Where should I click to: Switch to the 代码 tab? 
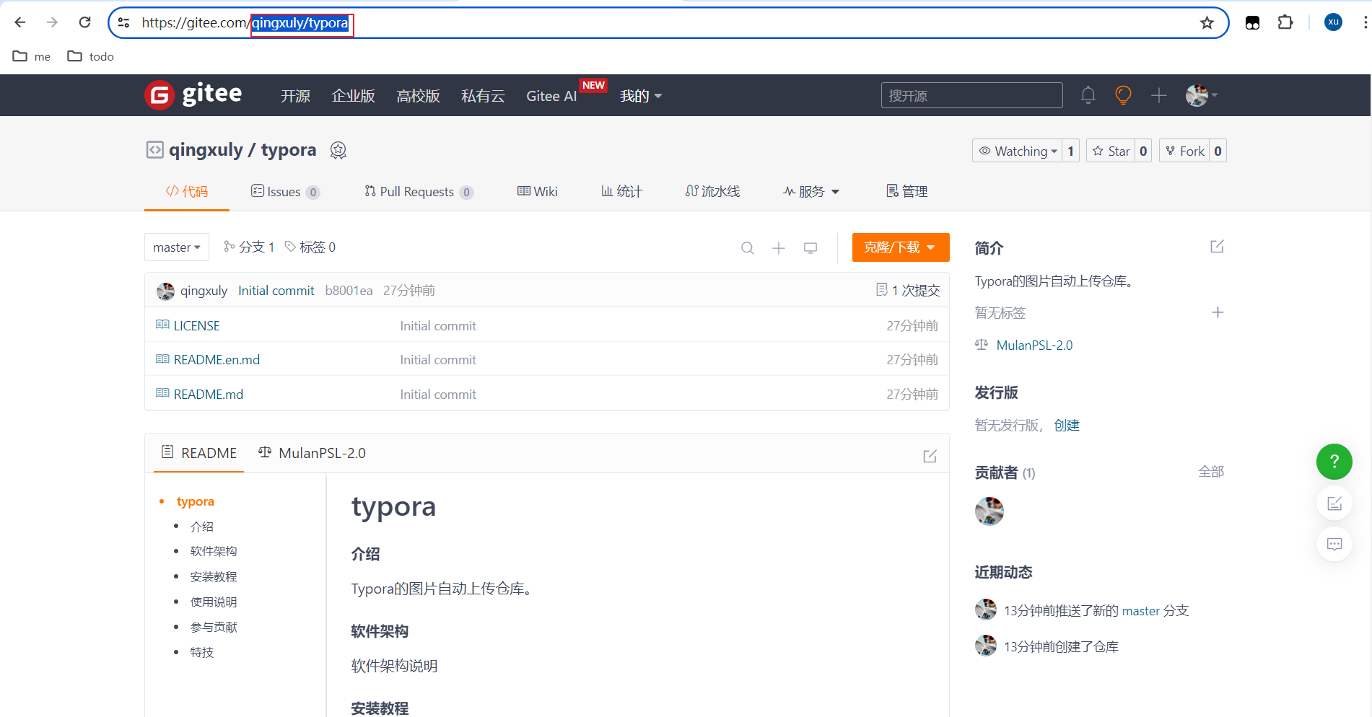[187, 191]
